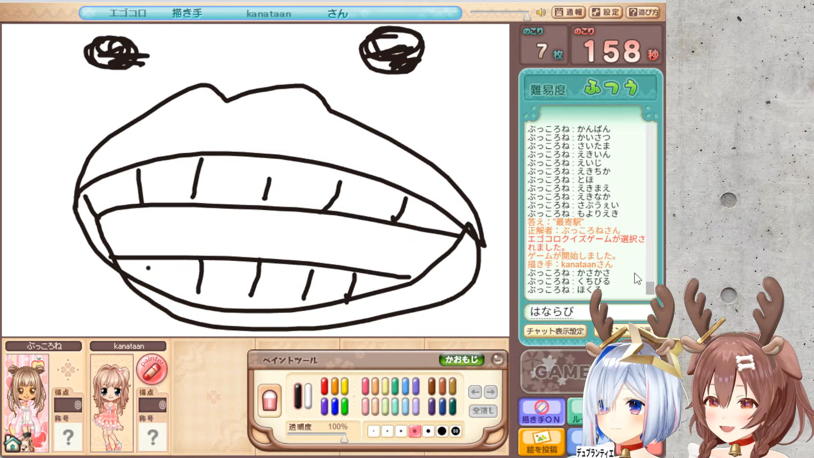Select the smallest brush size dot
Image resolution: width=814 pixels, height=458 pixels.
pyautogui.click(x=374, y=431)
